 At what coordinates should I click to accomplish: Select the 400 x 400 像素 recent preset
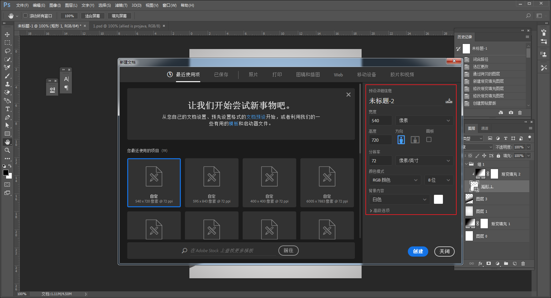269,183
